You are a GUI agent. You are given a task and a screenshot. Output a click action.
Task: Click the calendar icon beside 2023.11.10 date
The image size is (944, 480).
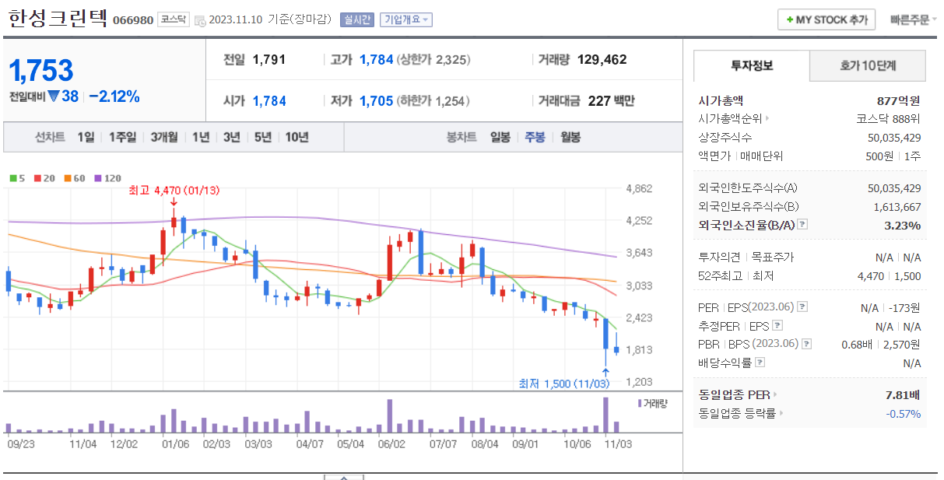200,20
